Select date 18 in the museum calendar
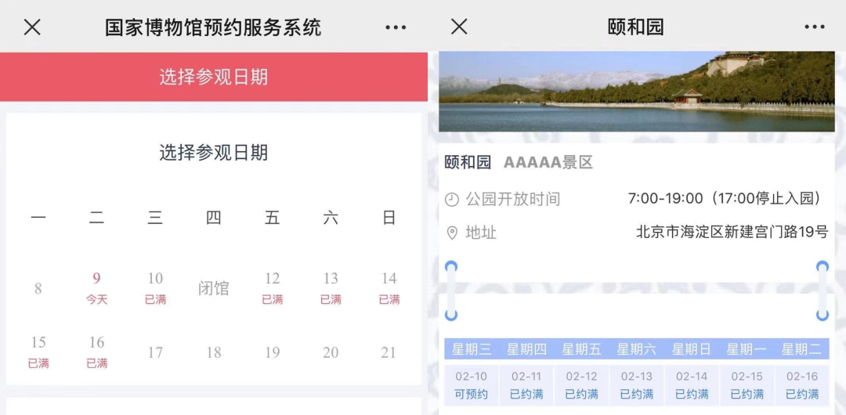Viewport: 846px width, 415px height. 214,353
